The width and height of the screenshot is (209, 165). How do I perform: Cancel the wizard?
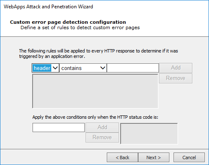[189, 157]
